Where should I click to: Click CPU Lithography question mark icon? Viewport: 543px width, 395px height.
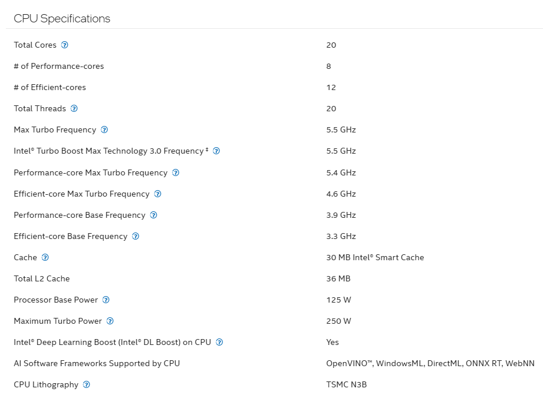87,384
